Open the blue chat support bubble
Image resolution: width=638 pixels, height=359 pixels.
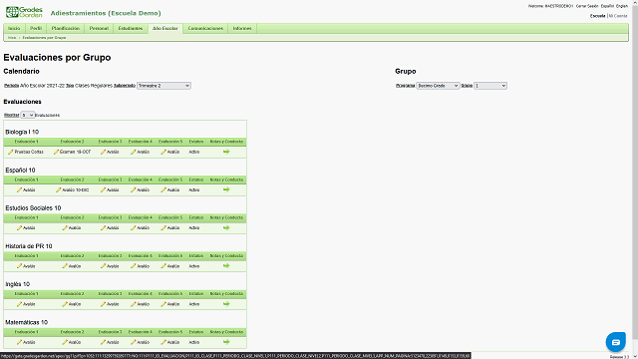616,342
